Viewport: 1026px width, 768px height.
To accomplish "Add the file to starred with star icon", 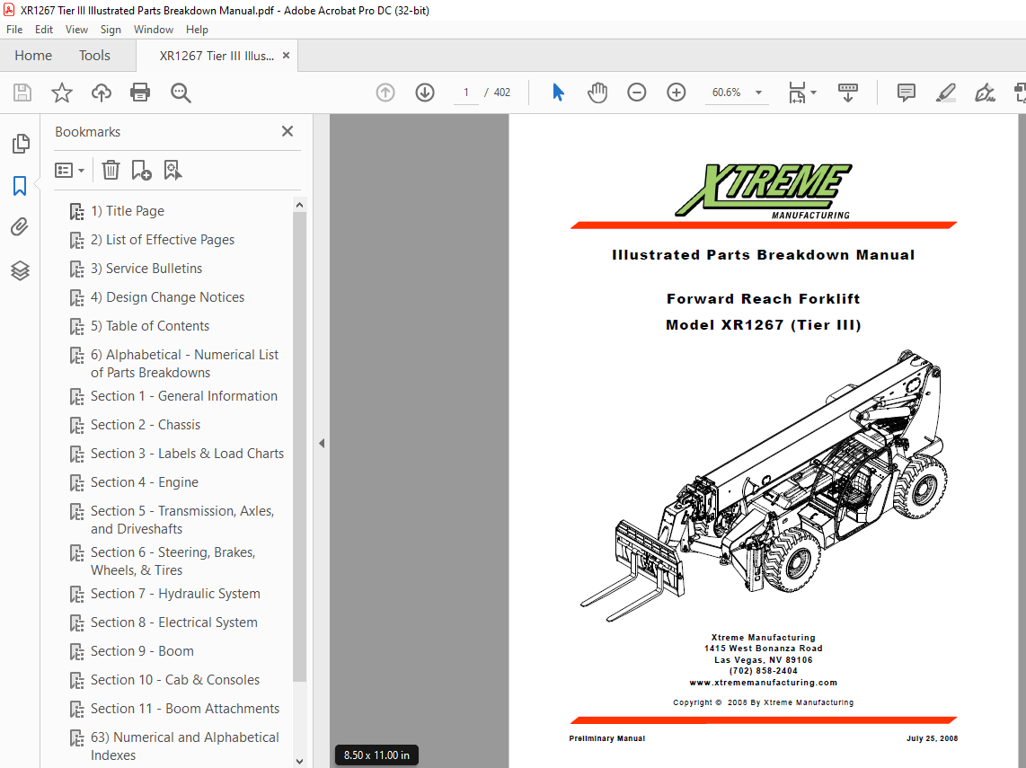I will pyautogui.click(x=61, y=93).
